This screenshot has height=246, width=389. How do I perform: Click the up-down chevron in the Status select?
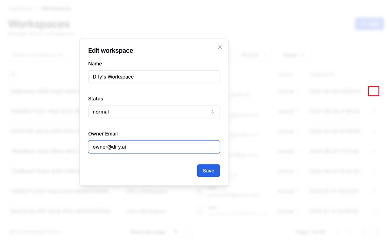[x=213, y=112]
